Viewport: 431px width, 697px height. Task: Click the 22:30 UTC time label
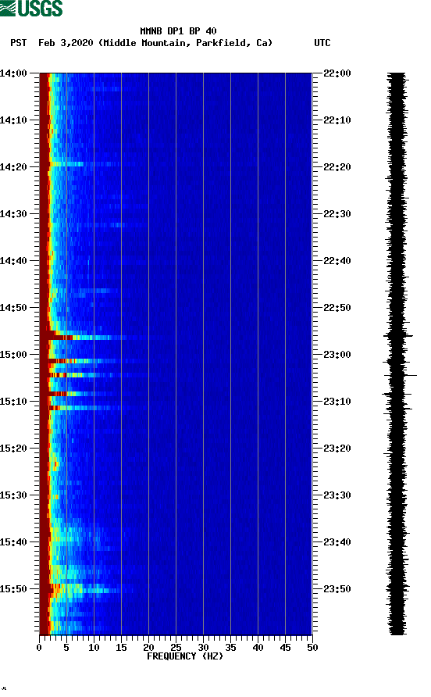point(337,214)
